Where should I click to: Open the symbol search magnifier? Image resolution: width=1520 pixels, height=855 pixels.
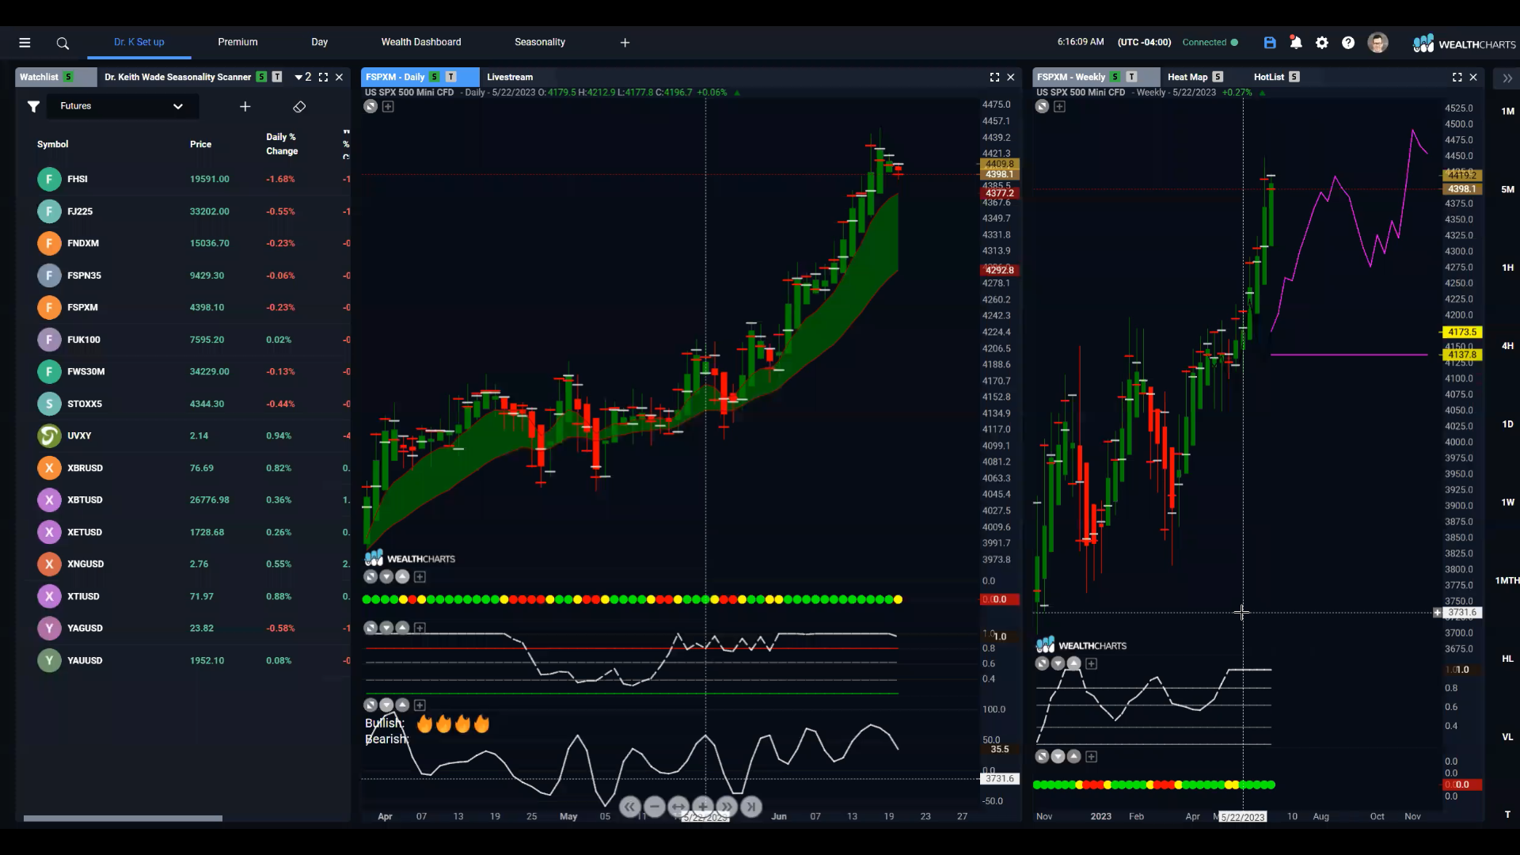click(x=63, y=43)
